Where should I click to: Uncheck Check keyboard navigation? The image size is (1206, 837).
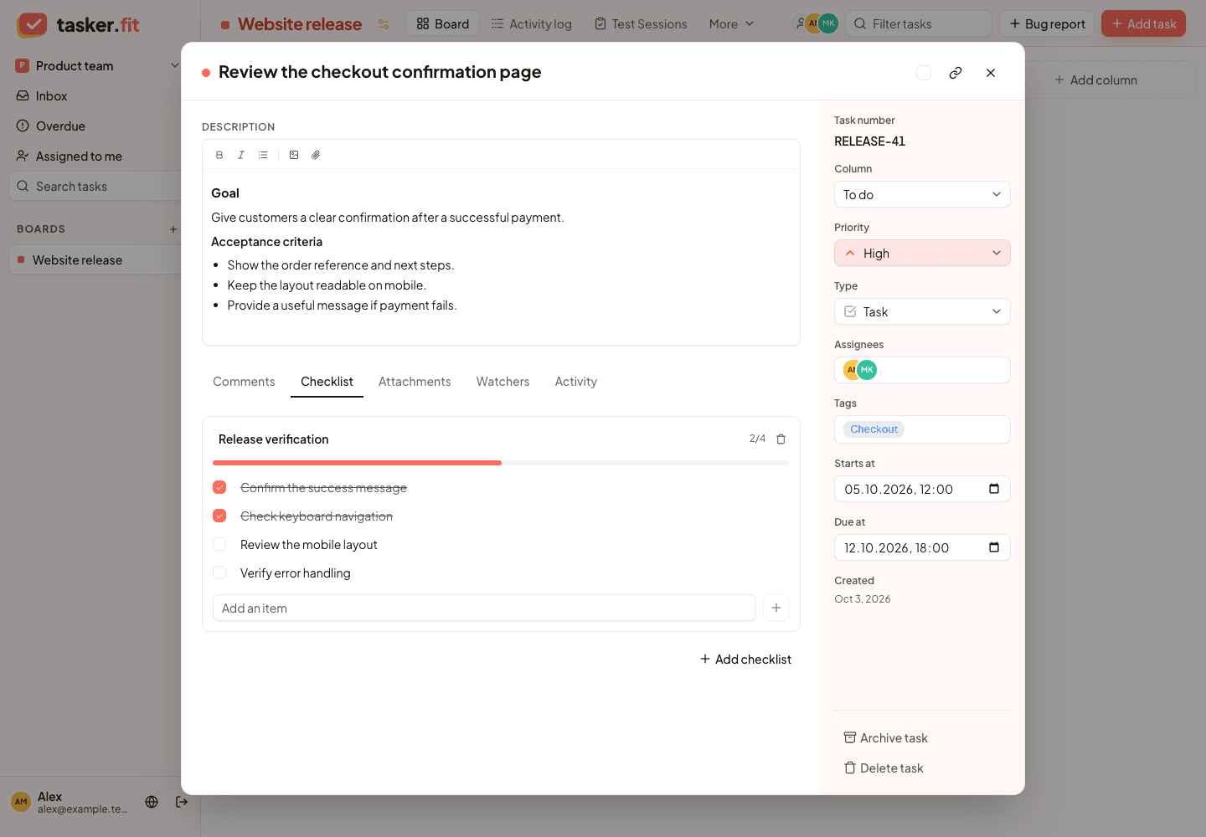point(219,516)
